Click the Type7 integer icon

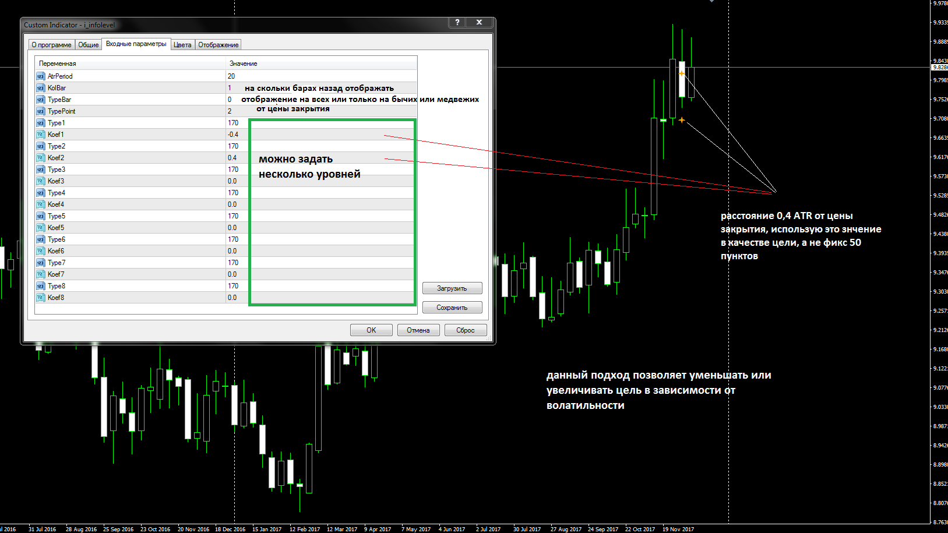pyautogui.click(x=40, y=263)
